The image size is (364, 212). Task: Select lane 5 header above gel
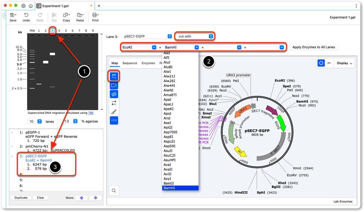click(66, 30)
